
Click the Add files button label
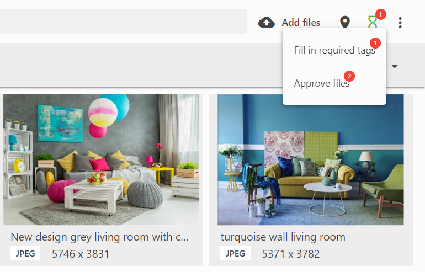[301, 23]
